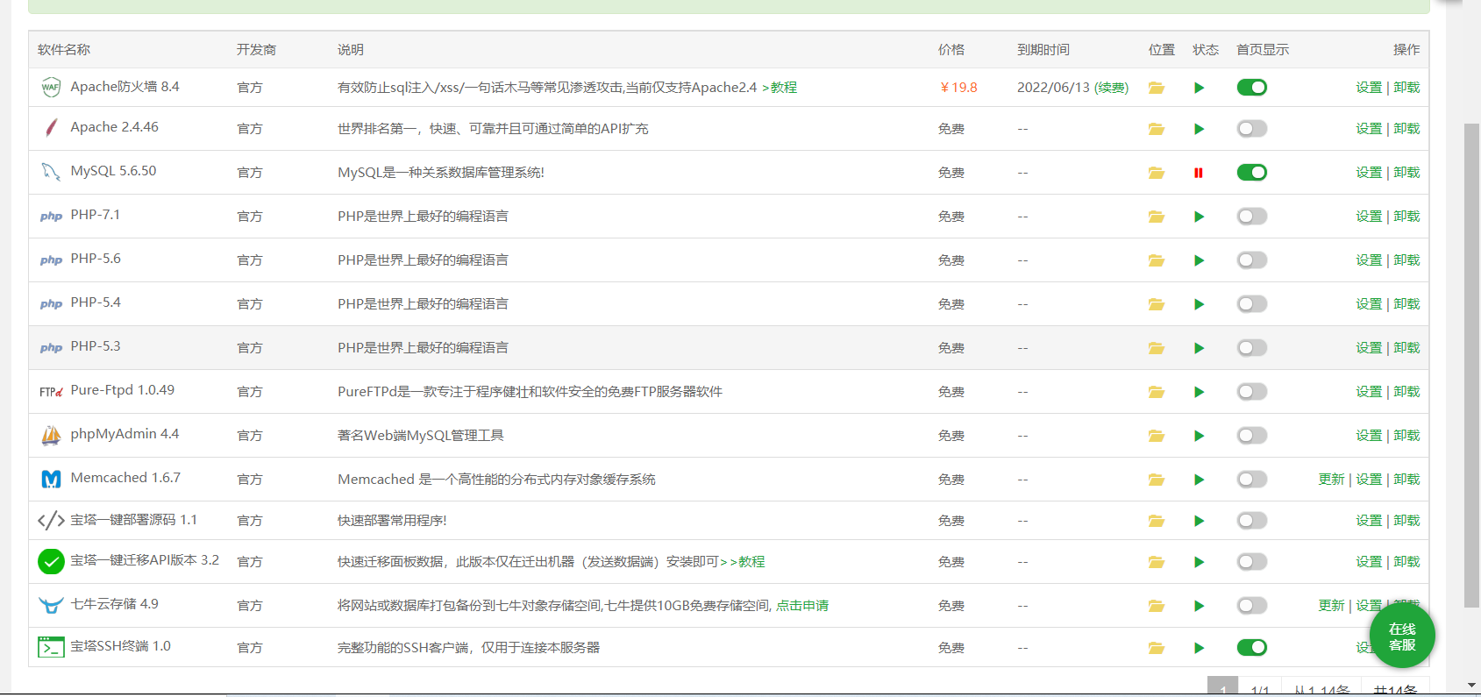Click running status icon for Apache防火墙

click(1199, 88)
